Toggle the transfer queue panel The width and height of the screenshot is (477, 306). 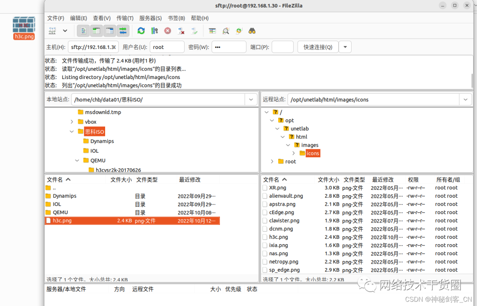123,30
